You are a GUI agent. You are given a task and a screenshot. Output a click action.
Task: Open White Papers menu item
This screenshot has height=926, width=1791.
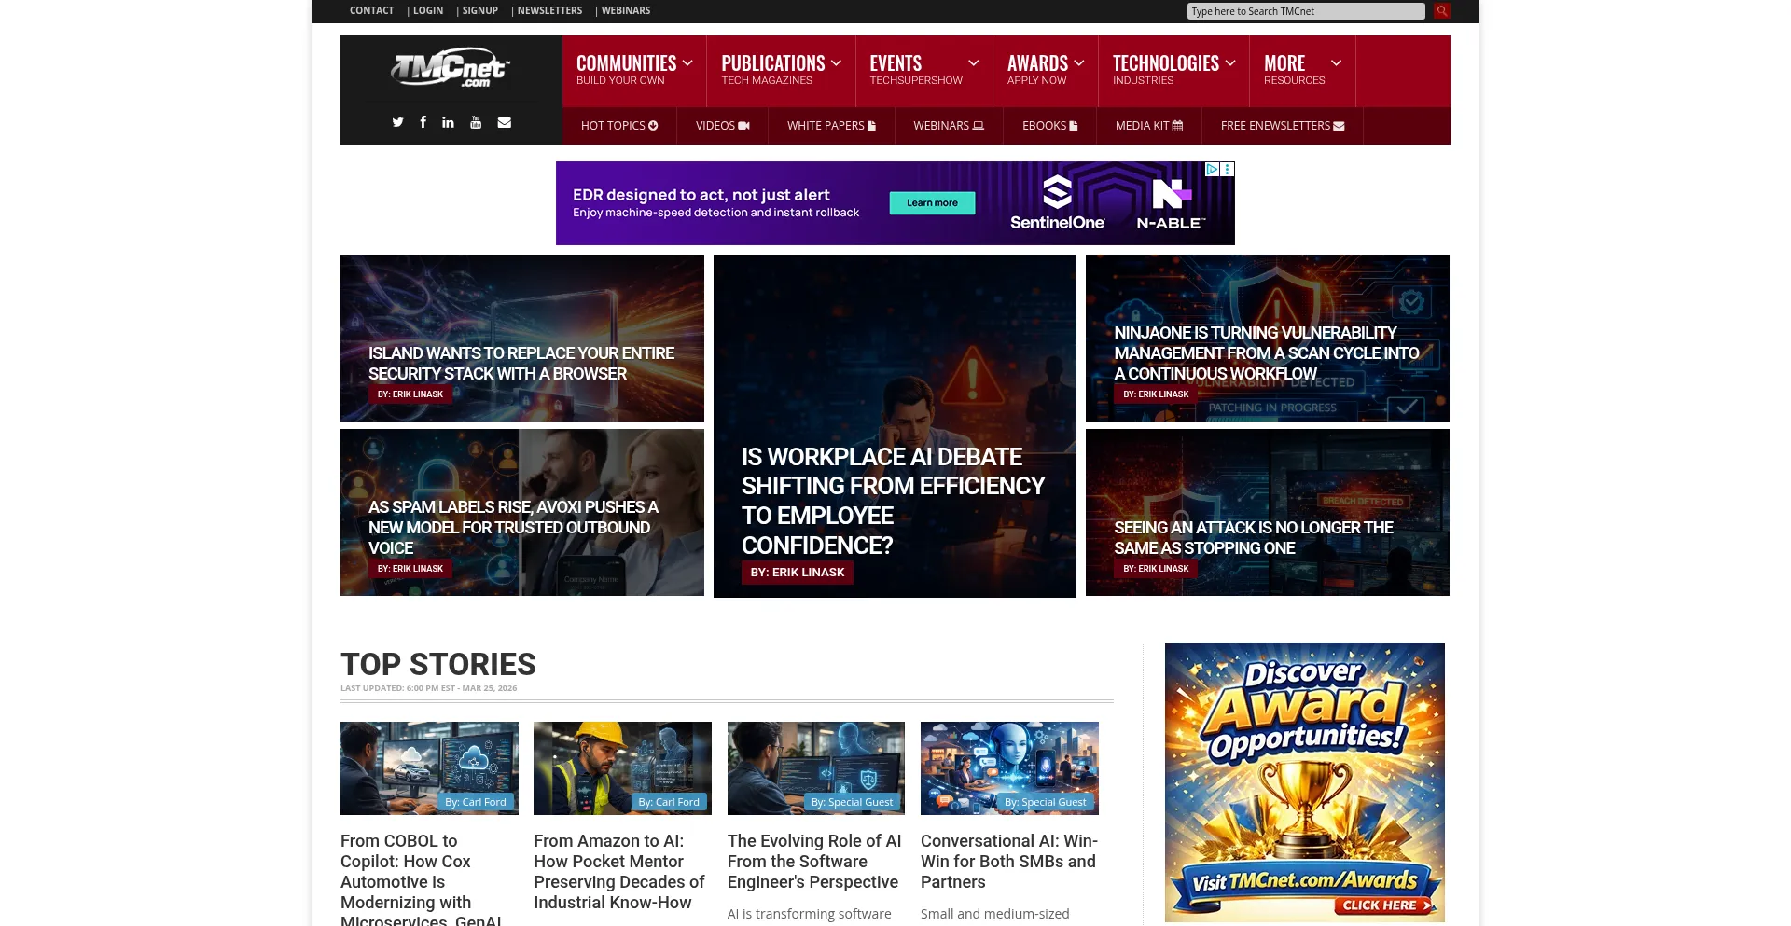pos(831,126)
